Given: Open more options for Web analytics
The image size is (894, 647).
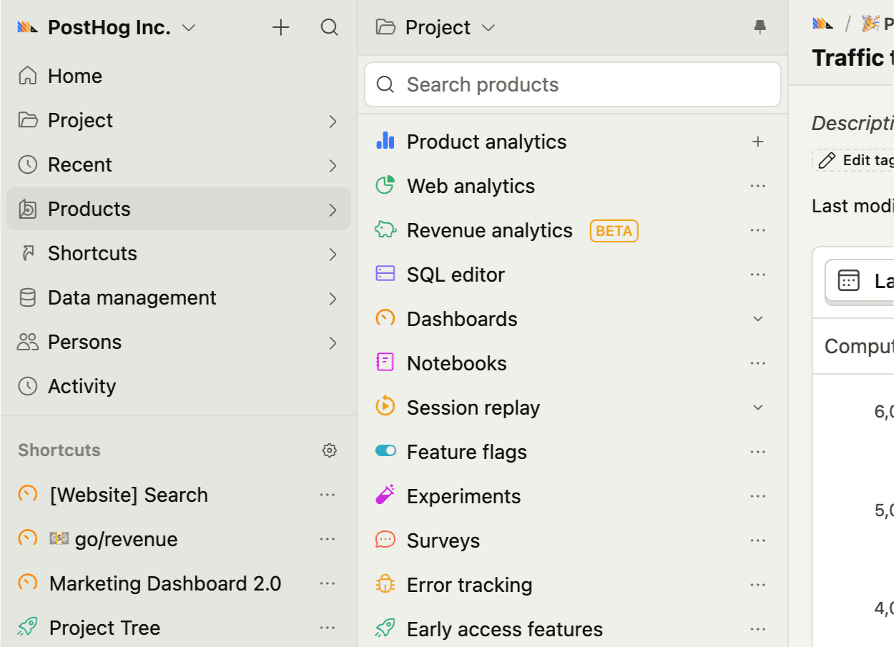Looking at the screenshot, I should click(758, 186).
